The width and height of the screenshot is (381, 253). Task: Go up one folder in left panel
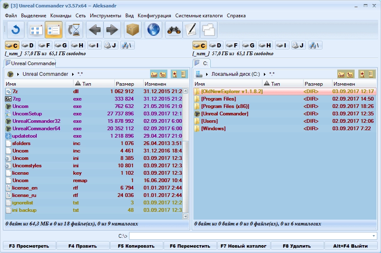click(163, 74)
